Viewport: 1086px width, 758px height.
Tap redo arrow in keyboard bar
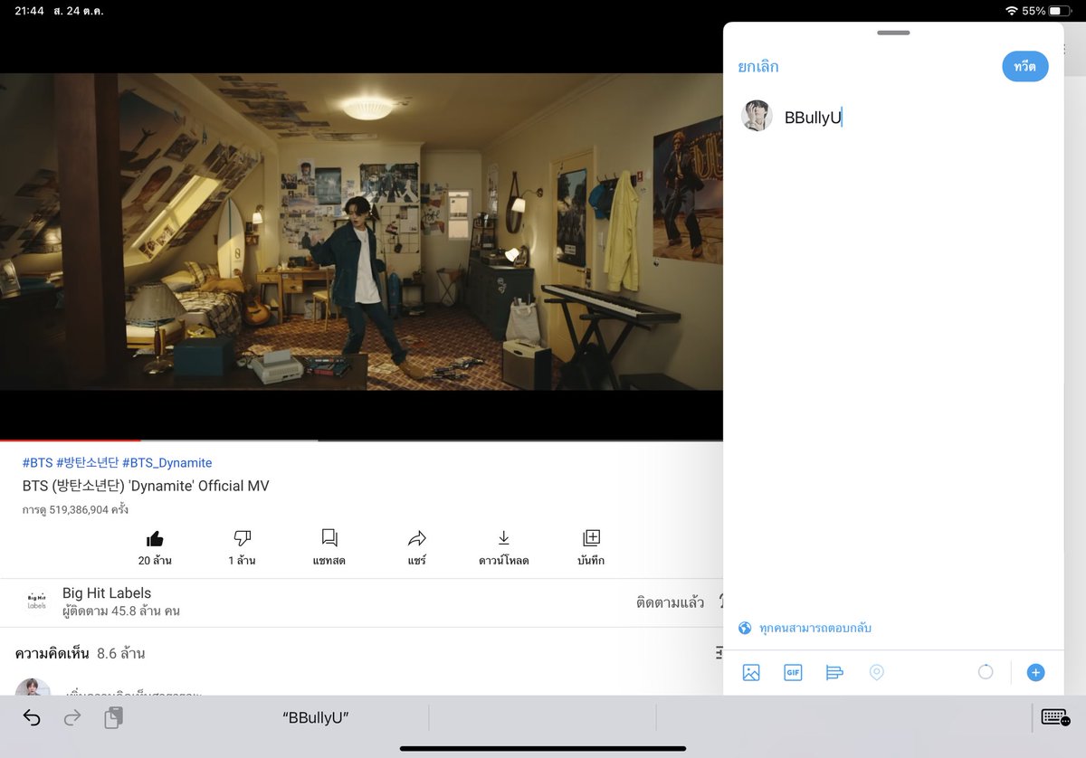click(x=72, y=717)
